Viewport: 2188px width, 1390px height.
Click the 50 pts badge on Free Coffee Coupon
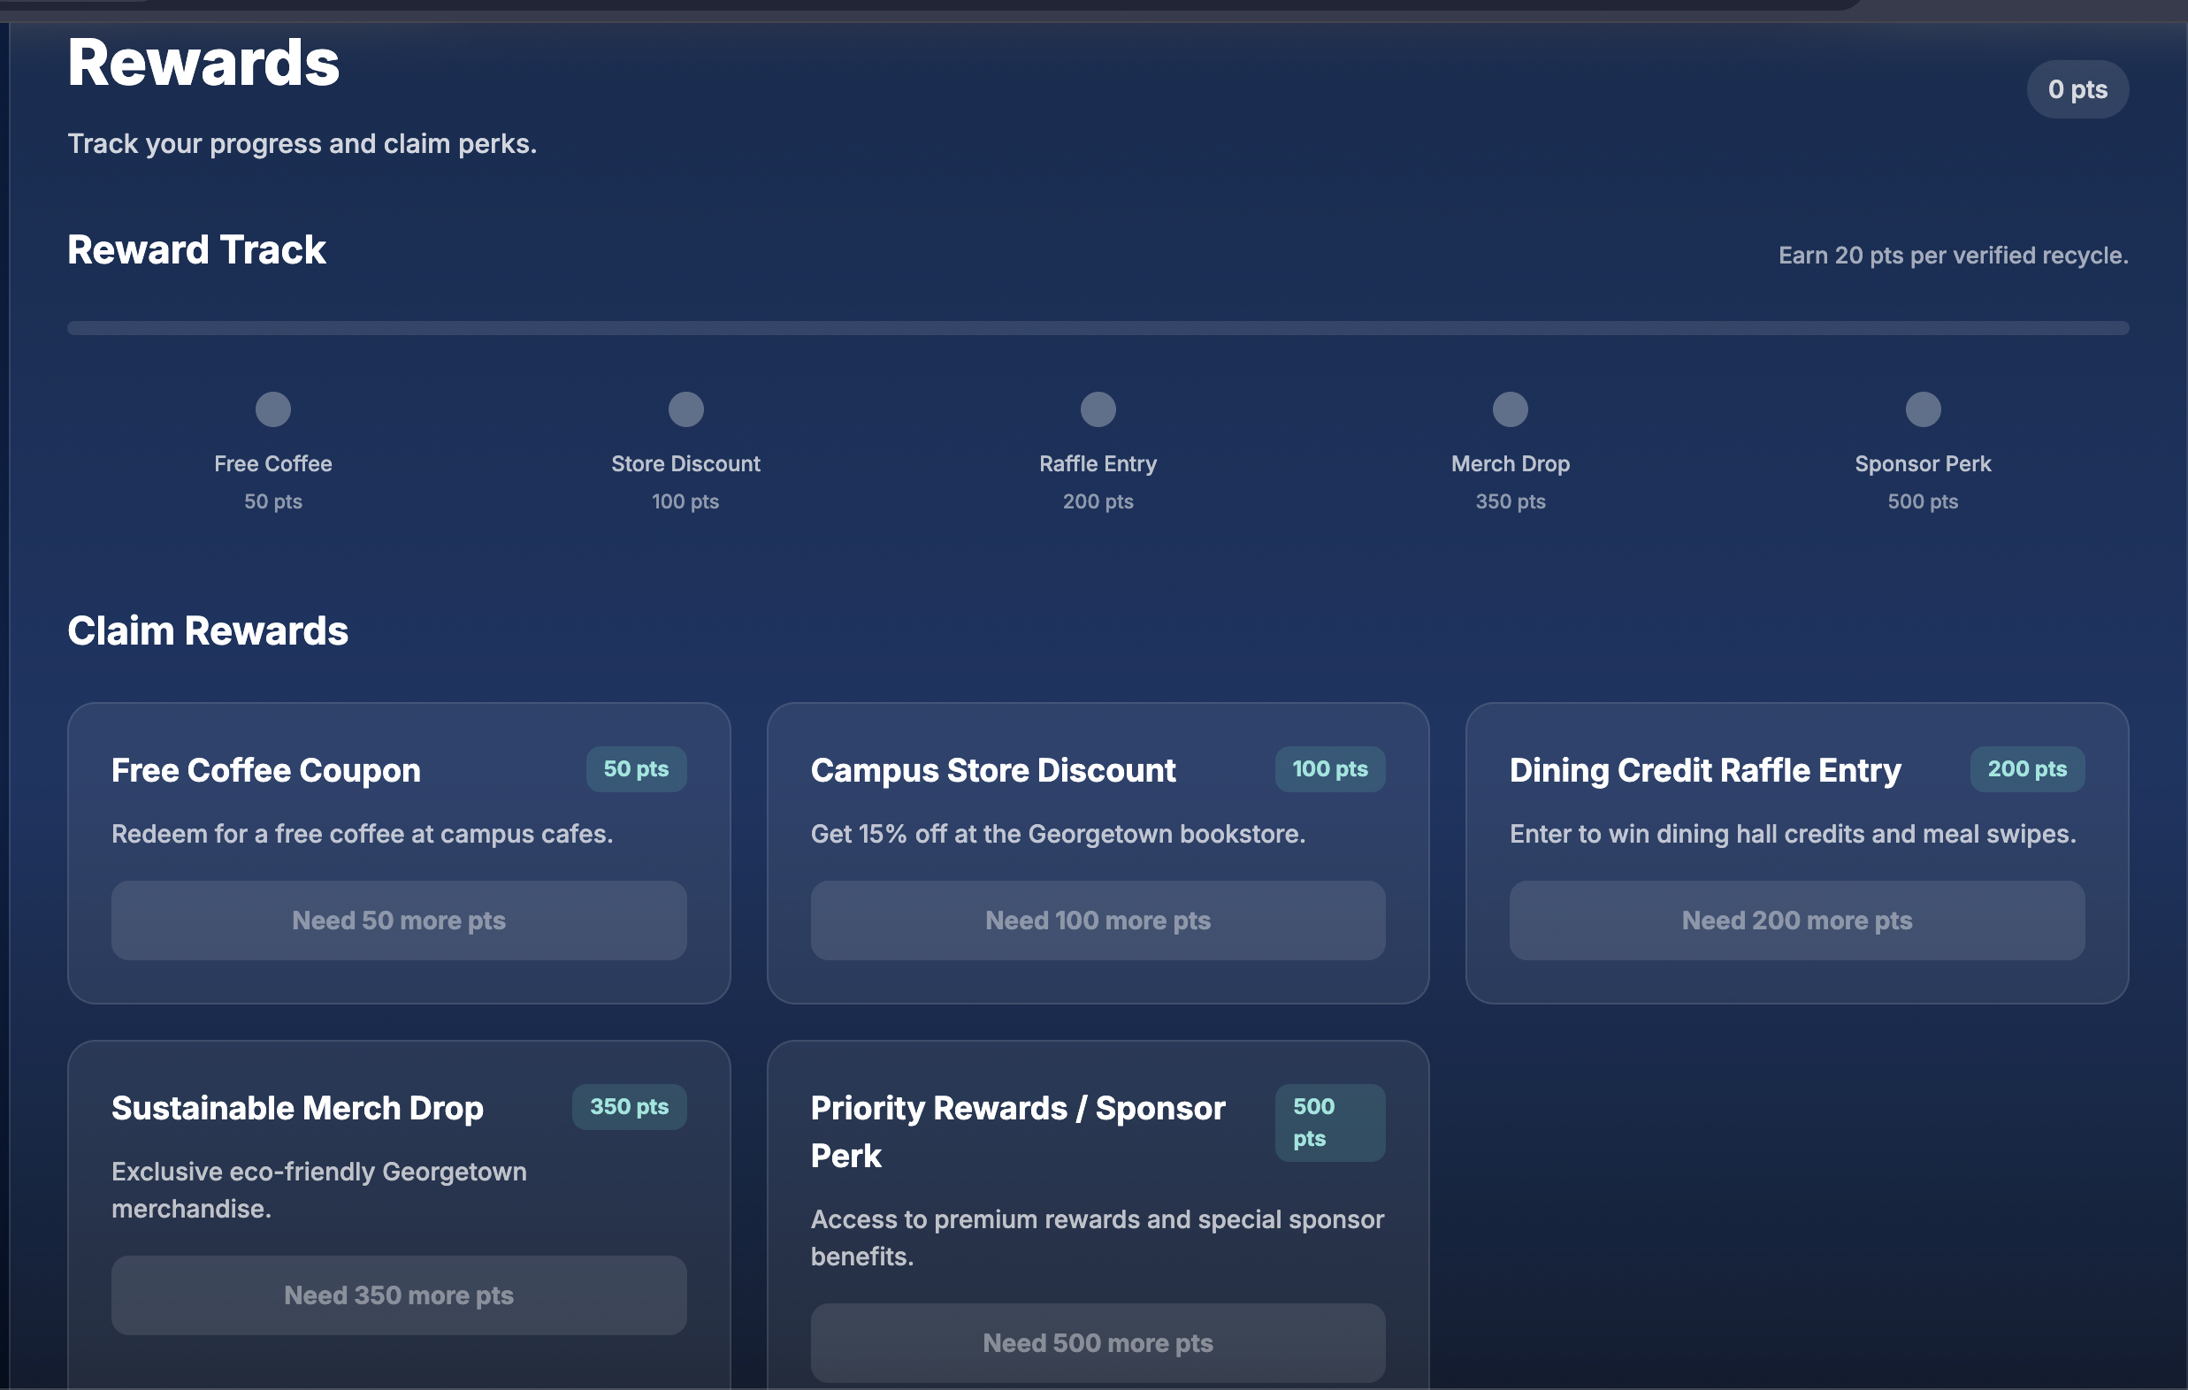636,768
